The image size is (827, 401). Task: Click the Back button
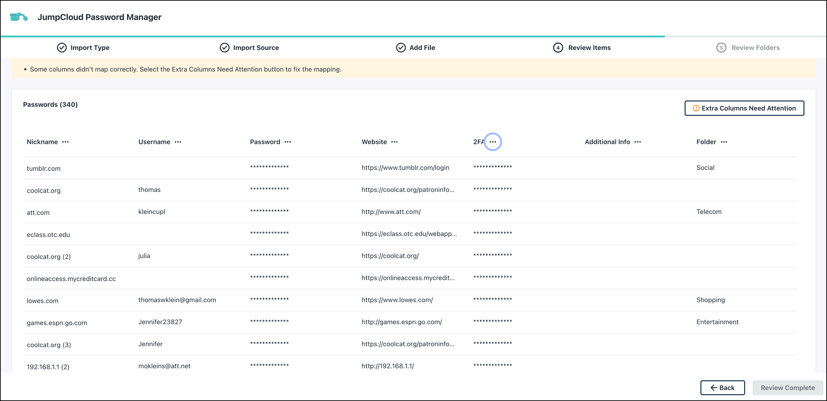pyautogui.click(x=722, y=387)
